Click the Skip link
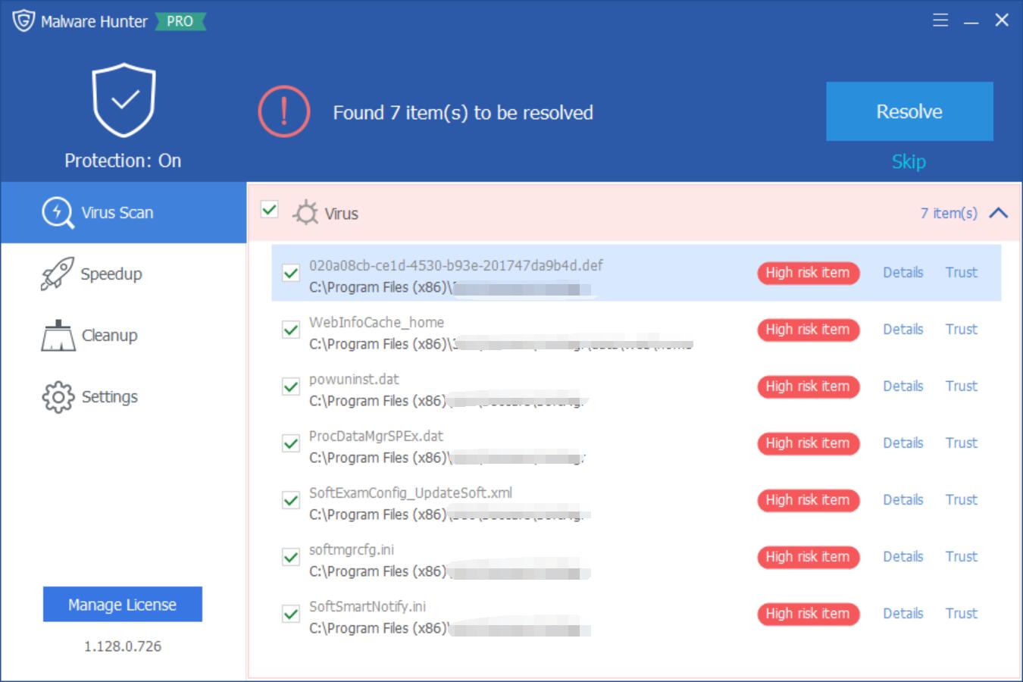The width and height of the screenshot is (1023, 682). pyautogui.click(x=909, y=161)
